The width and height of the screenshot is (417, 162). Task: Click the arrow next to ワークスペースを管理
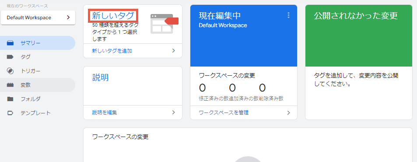[x=288, y=113]
